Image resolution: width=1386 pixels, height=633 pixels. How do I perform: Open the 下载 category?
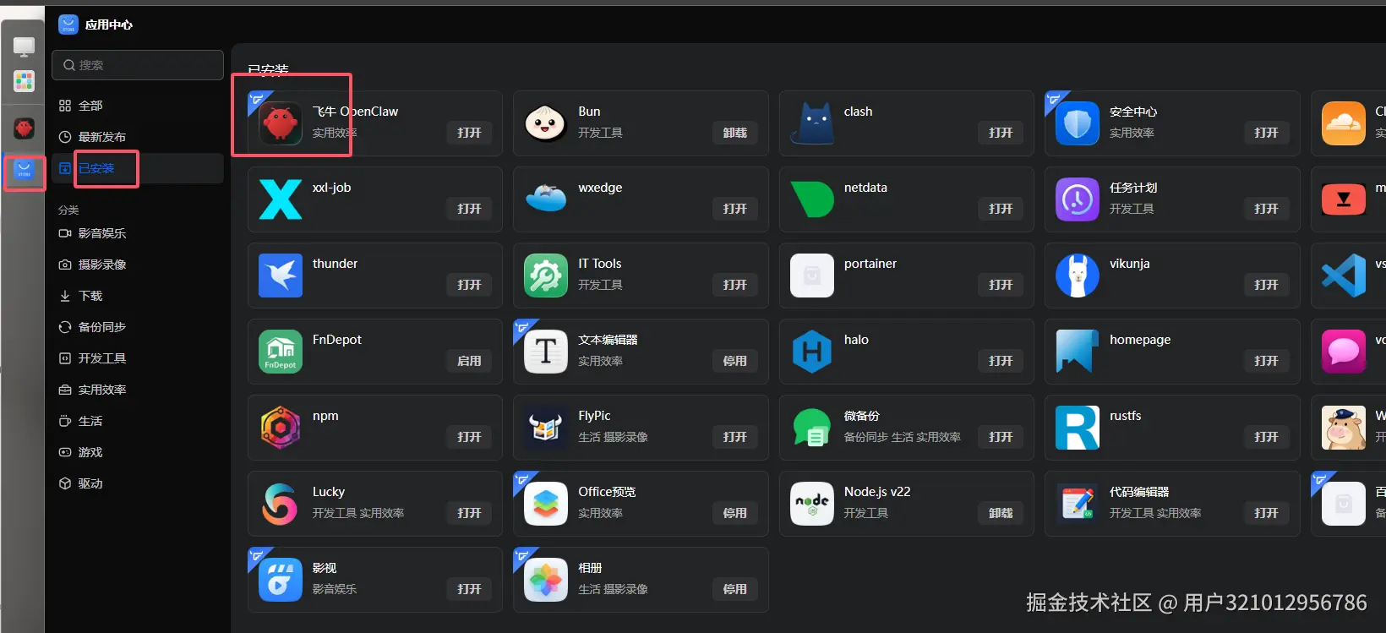click(138, 296)
